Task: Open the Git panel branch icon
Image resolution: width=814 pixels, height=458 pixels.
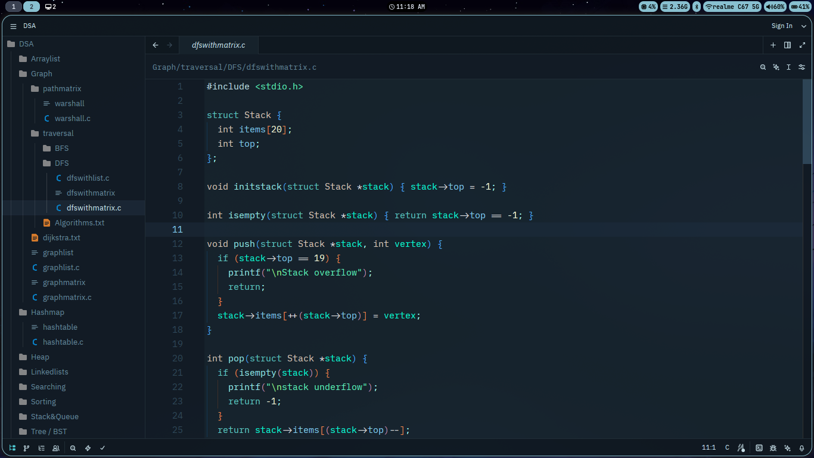Action: tap(27, 448)
